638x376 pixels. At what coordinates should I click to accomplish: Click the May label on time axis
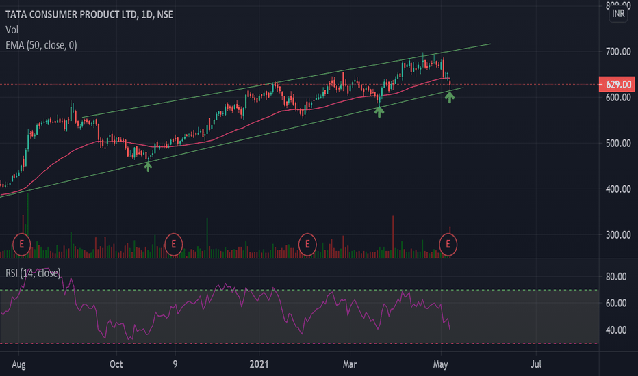(x=440, y=364)
